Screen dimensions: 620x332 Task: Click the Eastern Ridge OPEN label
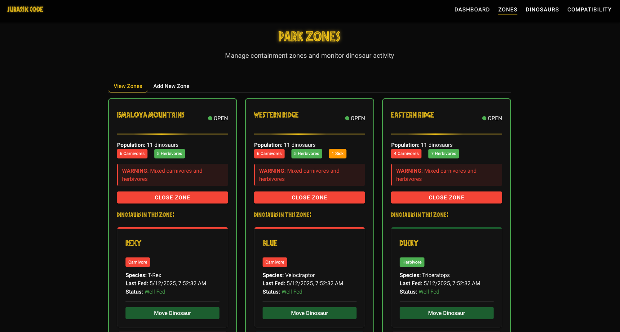click(x=495, y=118)
